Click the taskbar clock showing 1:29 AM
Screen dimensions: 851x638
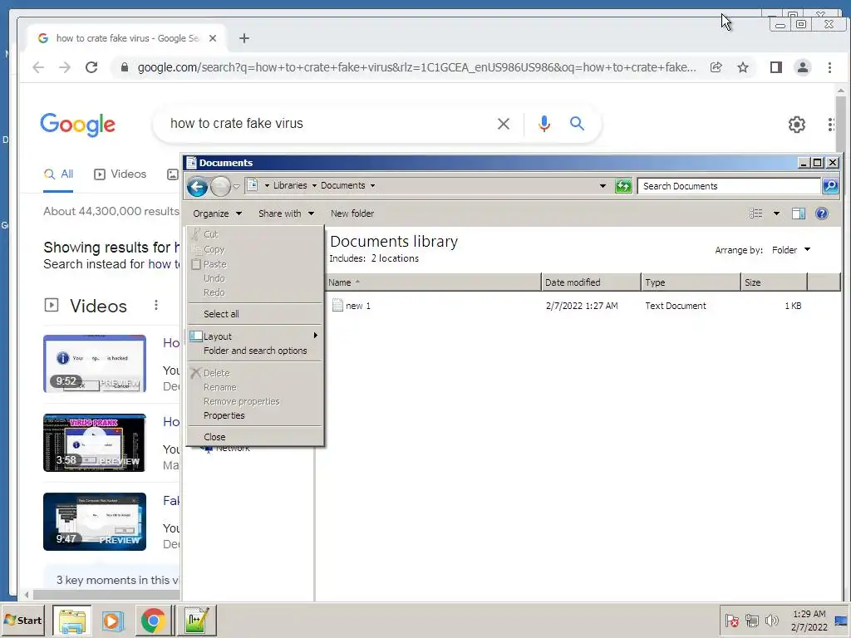809,621
